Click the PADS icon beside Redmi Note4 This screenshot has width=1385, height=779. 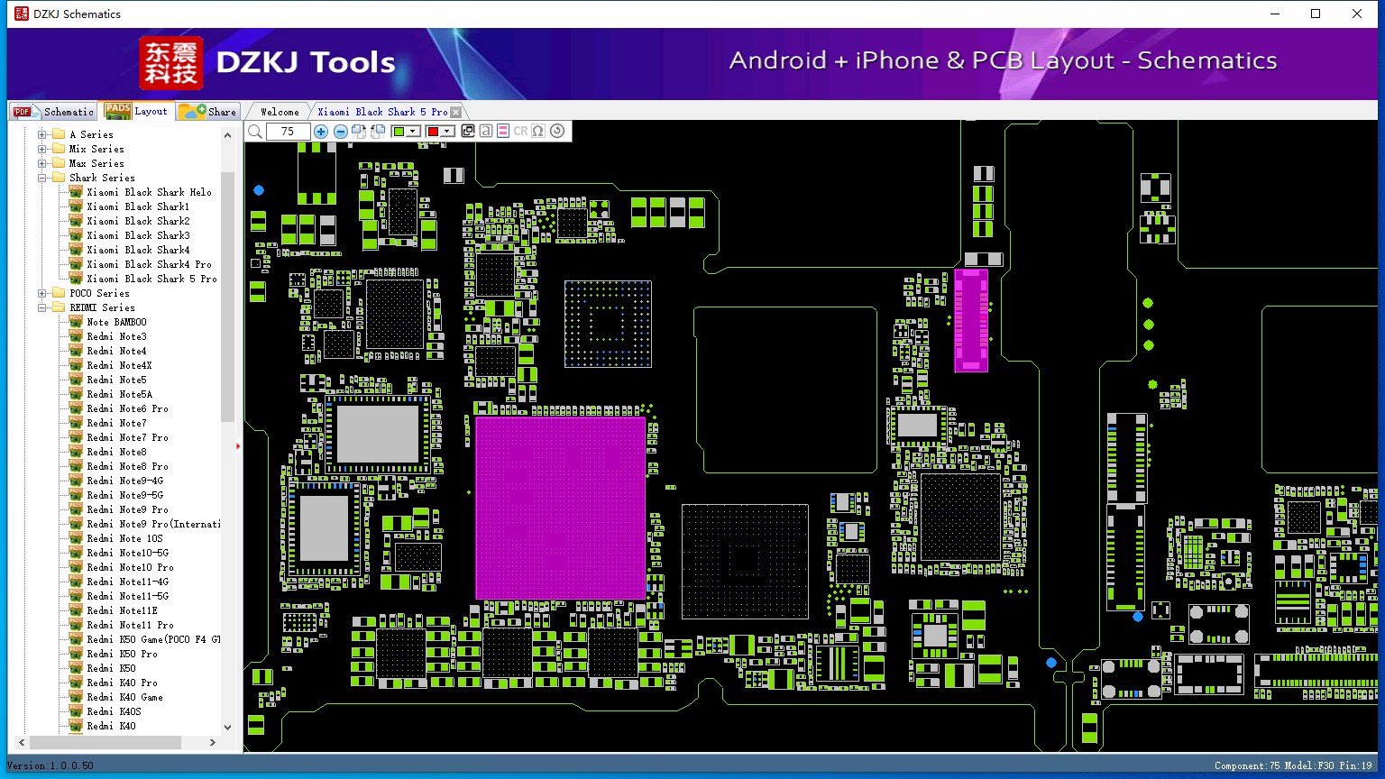76,351
